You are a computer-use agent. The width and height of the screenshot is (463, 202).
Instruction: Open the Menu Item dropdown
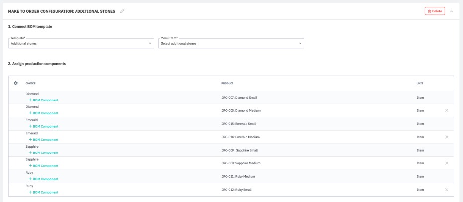[x=231, y=43]
